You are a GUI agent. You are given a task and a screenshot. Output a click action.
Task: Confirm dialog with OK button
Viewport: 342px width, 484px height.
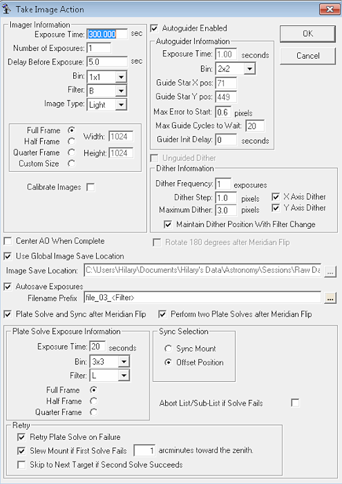tap(307, 34)
